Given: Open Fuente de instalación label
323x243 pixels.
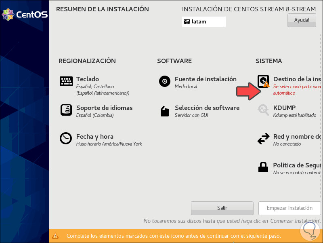Looking at the screenshot, I should 206,79.
